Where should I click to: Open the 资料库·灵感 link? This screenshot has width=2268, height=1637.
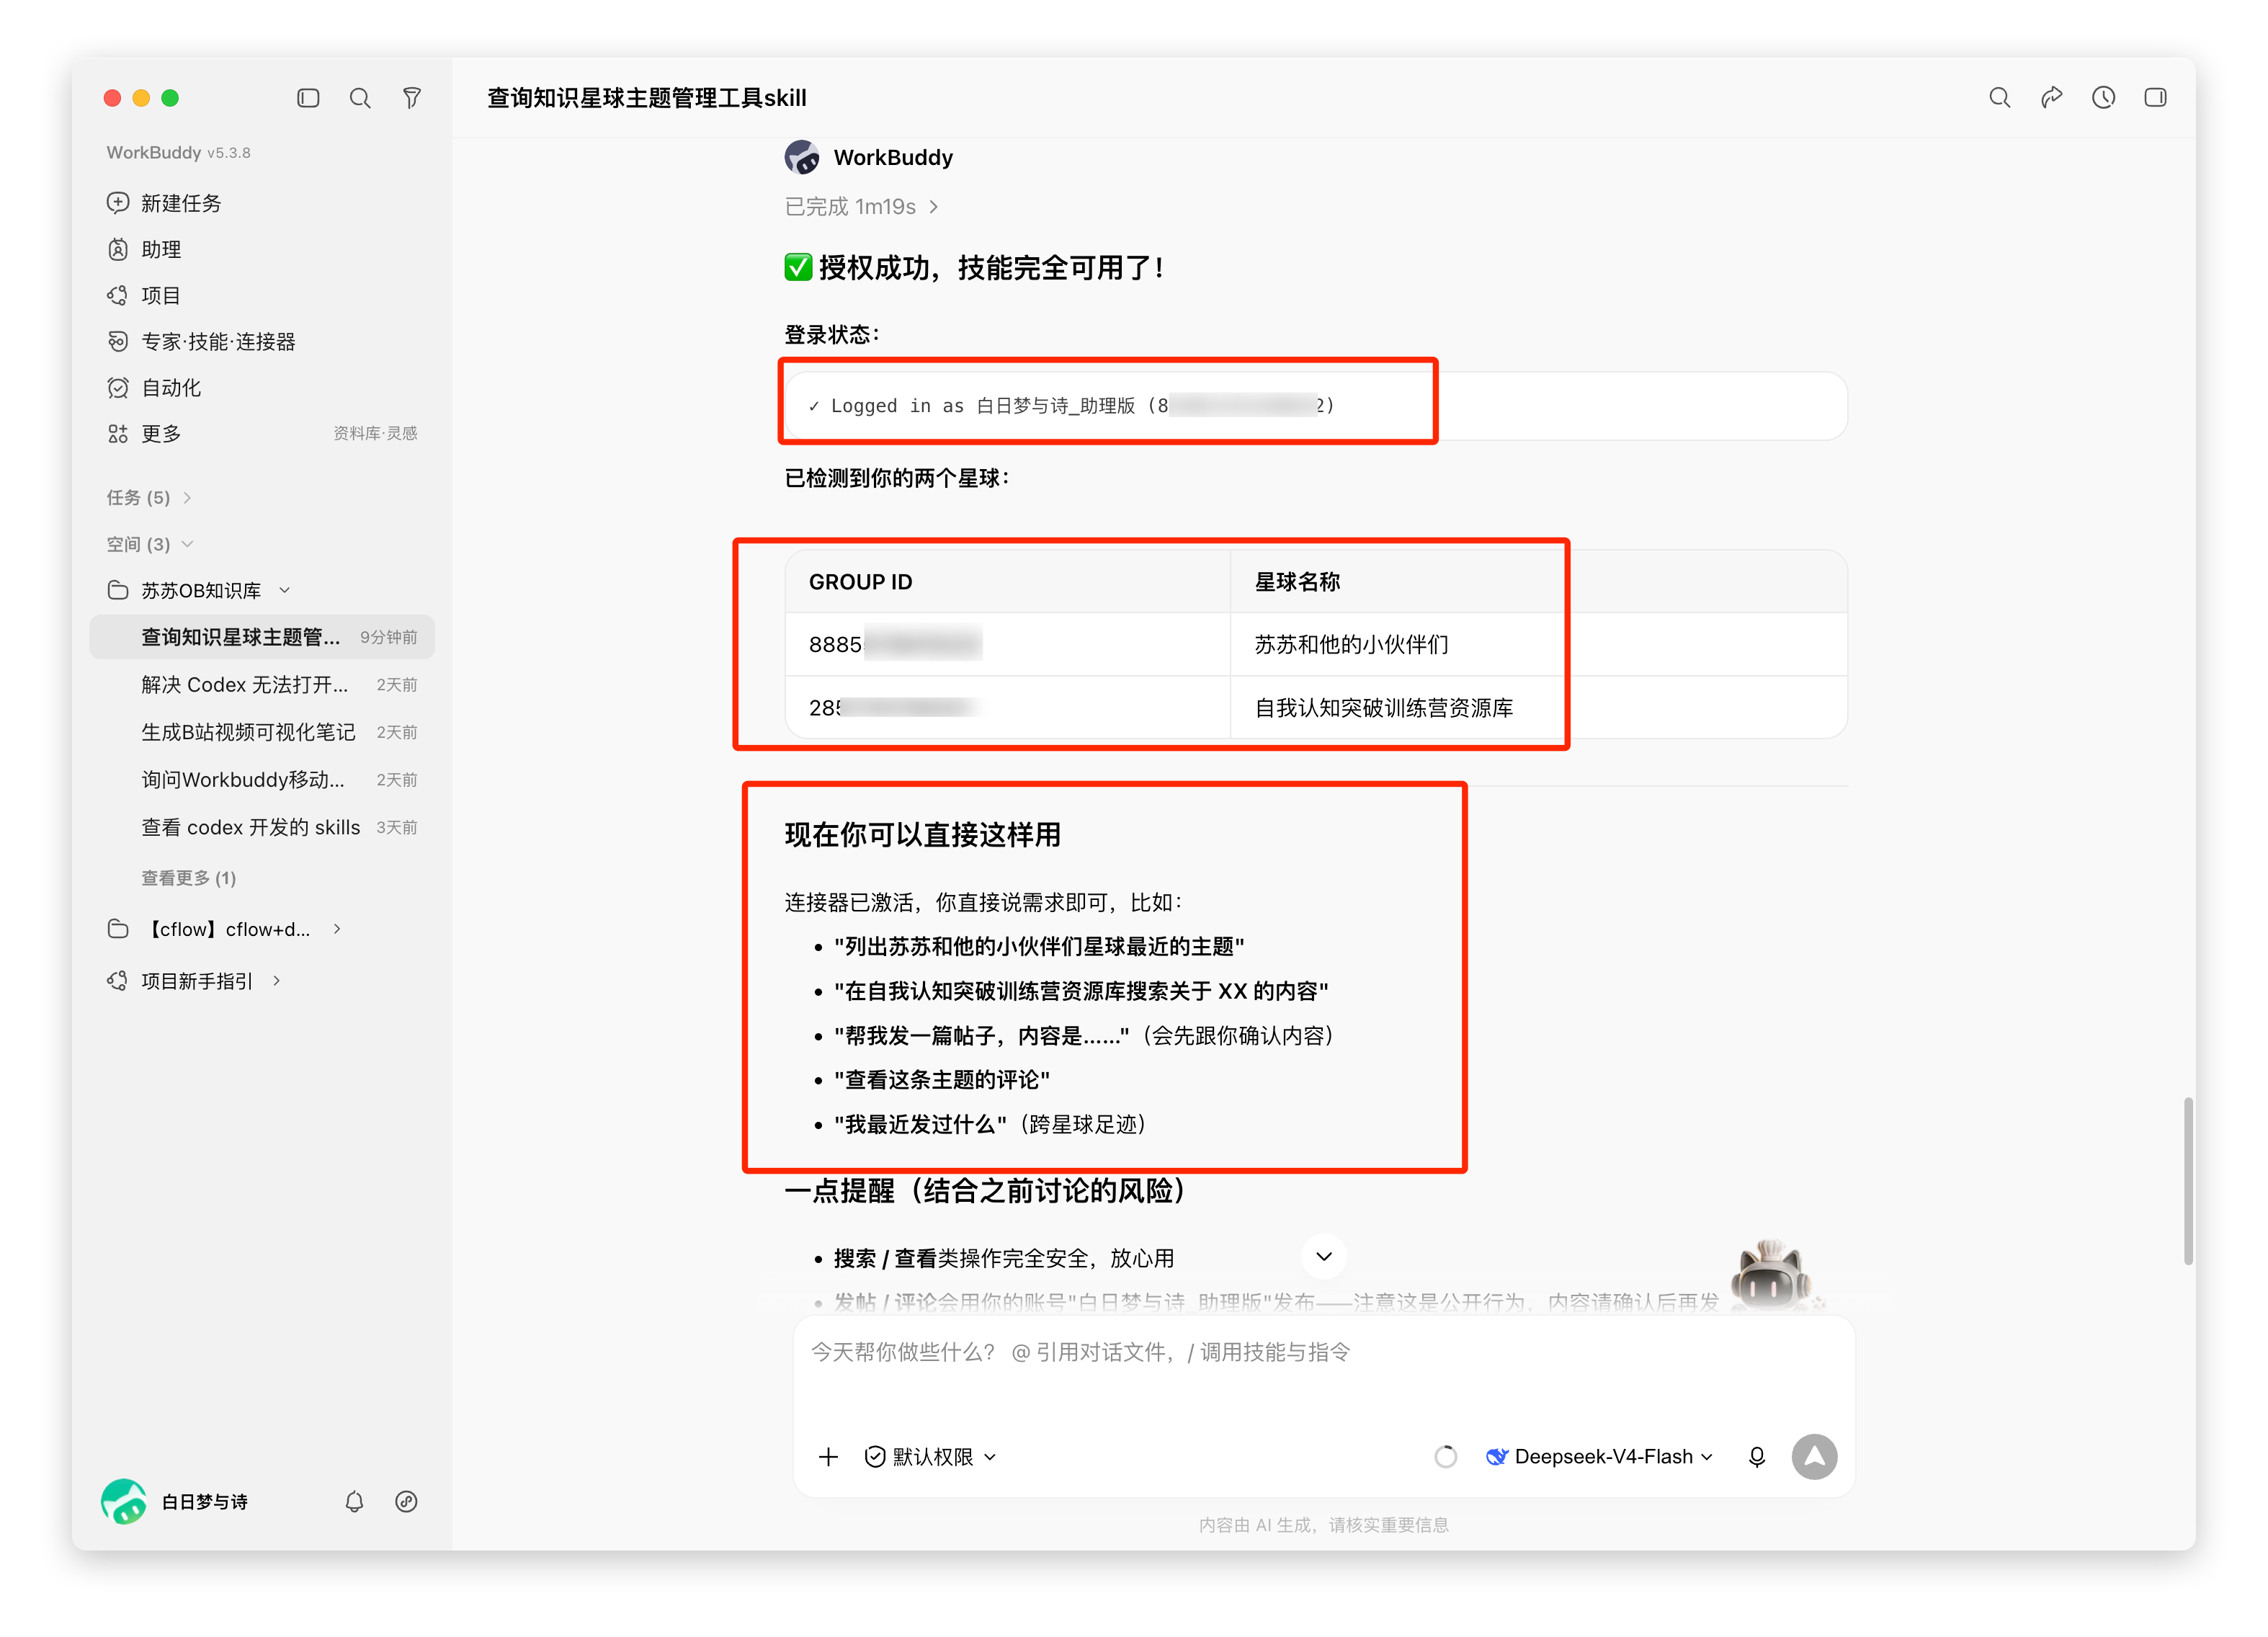coord(375,433)
